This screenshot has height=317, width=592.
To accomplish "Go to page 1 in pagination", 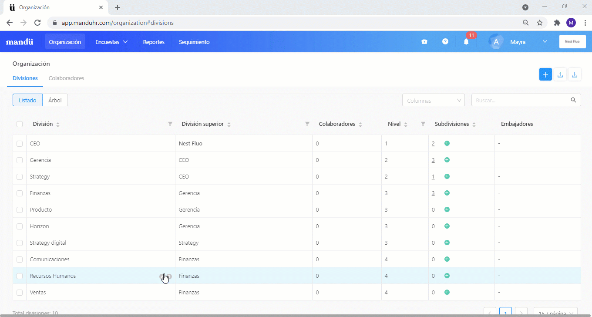I will point(505,312).
